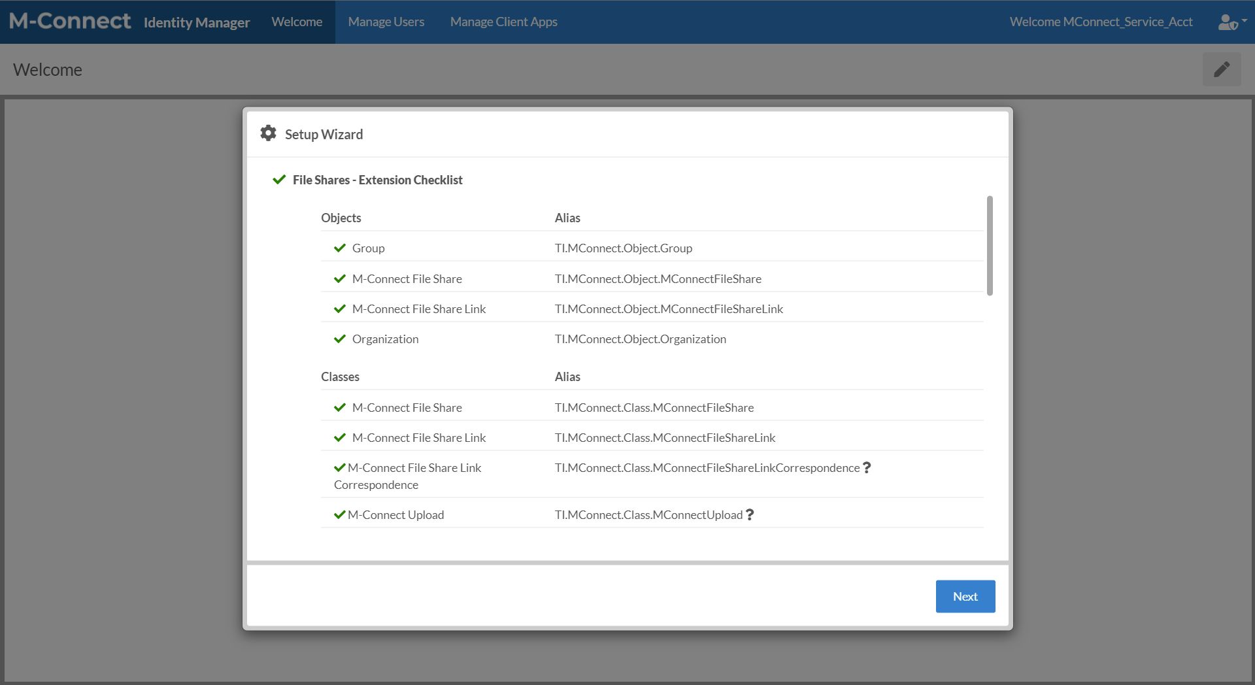The width and height of the screenshot is (1255, 685).
Task: Click help icon beside MConnectFileShareLinkCorrespondence alias
Action: (x=867, y=468)
